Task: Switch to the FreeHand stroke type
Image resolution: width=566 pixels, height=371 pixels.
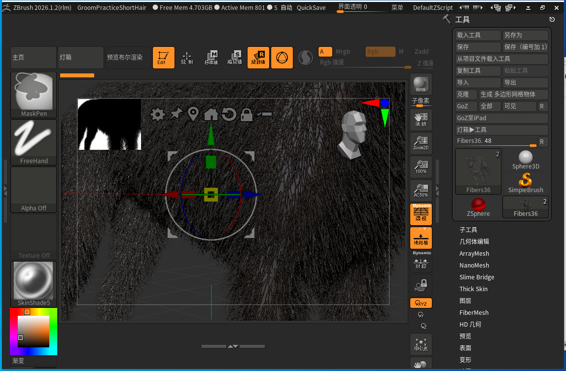Action: 33,141
